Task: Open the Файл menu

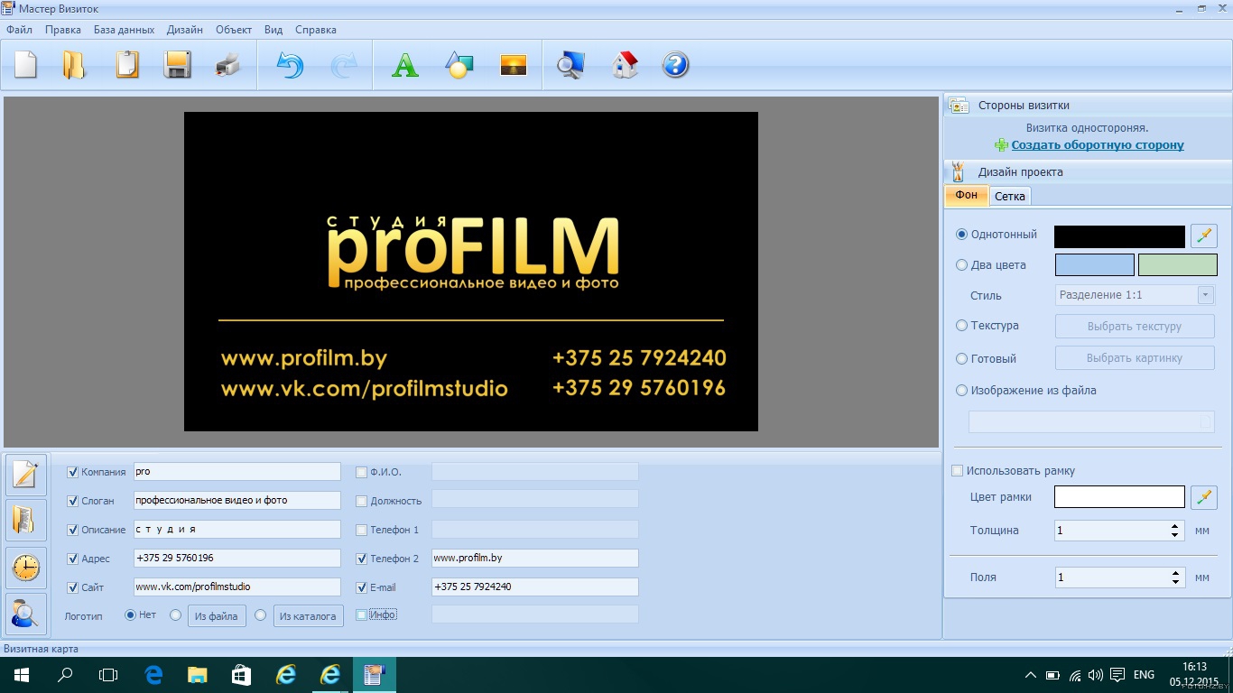Action: [x=19, y=30]
